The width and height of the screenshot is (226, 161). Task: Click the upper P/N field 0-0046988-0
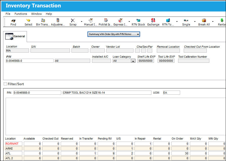coord(29,61)
